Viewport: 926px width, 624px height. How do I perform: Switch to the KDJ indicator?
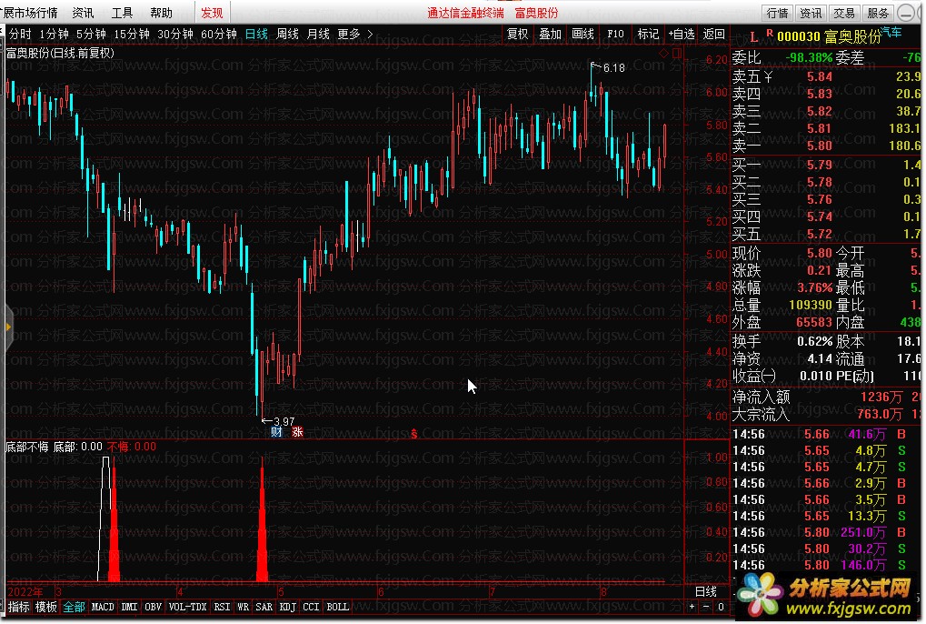pos(287,607)
